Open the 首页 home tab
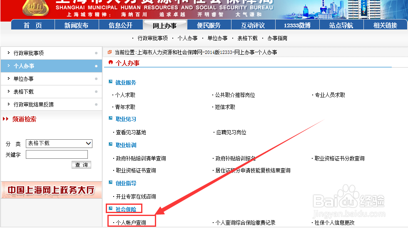This screenshot has height=228, width=408. coord(33,25)
